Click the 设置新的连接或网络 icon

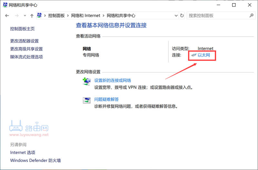pyautogui.click(x=86, y=82)
